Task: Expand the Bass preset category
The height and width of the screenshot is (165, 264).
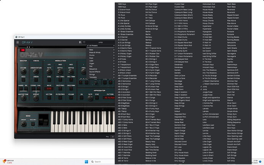Action: [x=101, y=50]
